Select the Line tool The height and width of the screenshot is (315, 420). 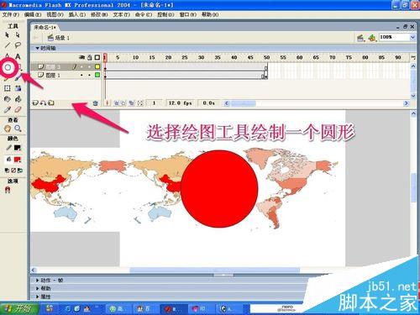(8, 45)
